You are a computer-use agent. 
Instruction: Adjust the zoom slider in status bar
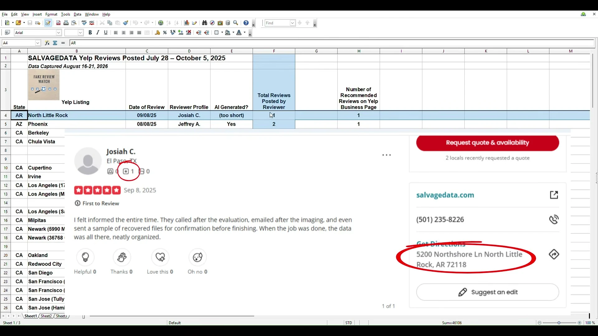[x=559, y=323]
